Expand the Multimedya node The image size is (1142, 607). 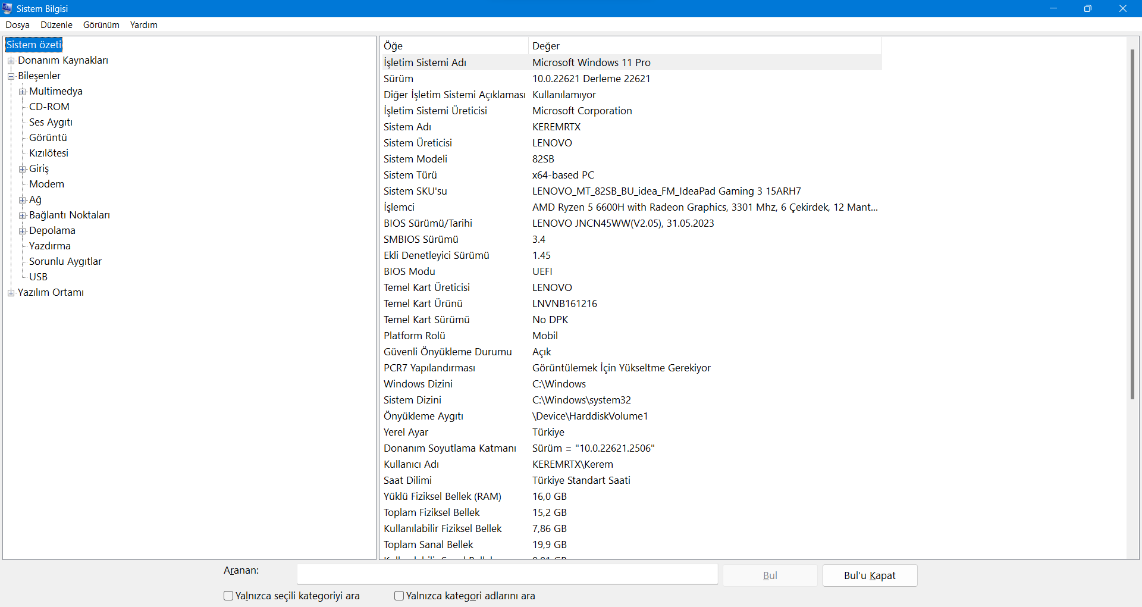point(22,92)
